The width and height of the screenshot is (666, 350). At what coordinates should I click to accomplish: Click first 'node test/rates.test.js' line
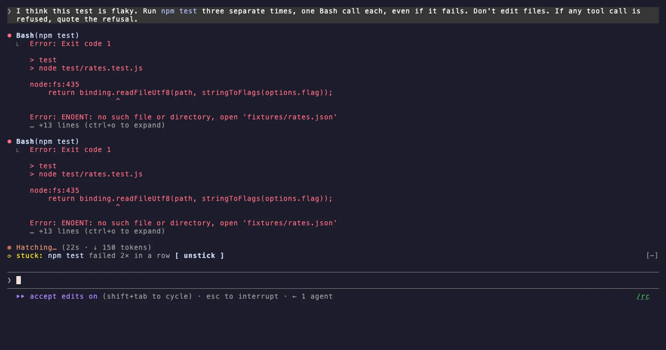(x=86, y=68)
